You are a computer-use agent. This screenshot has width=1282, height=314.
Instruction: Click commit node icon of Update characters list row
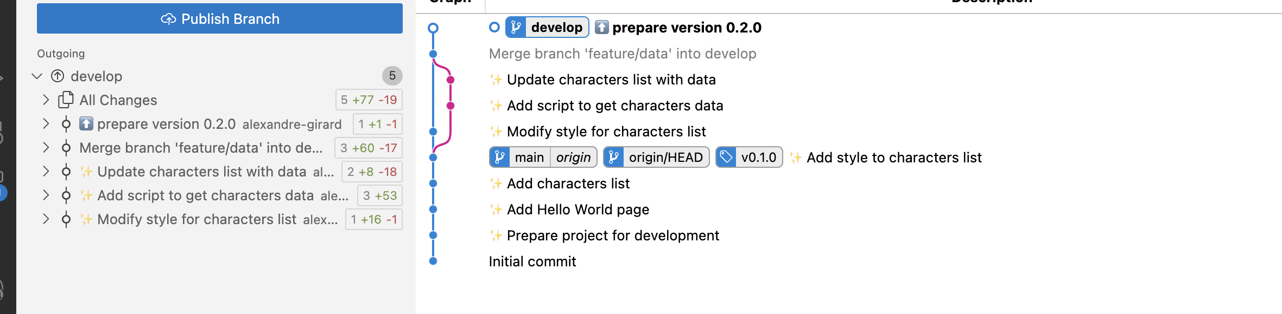tap(66, 172)
